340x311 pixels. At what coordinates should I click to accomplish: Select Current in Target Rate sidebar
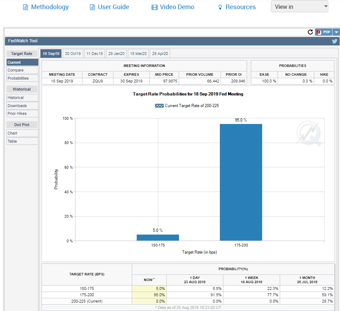(x=22, y=62)
